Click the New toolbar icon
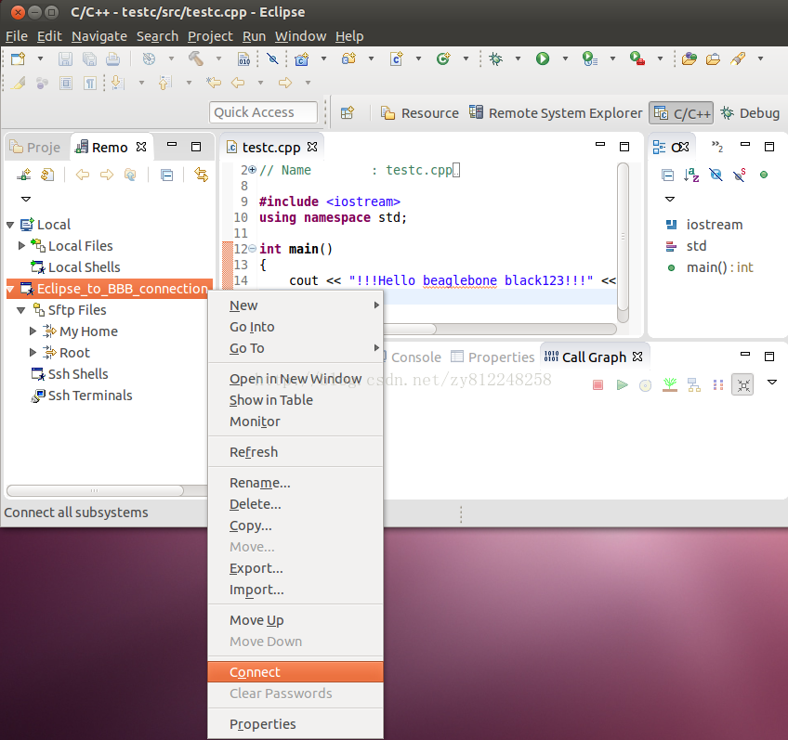Screen dimensions: 788x740 coord(18,58)
